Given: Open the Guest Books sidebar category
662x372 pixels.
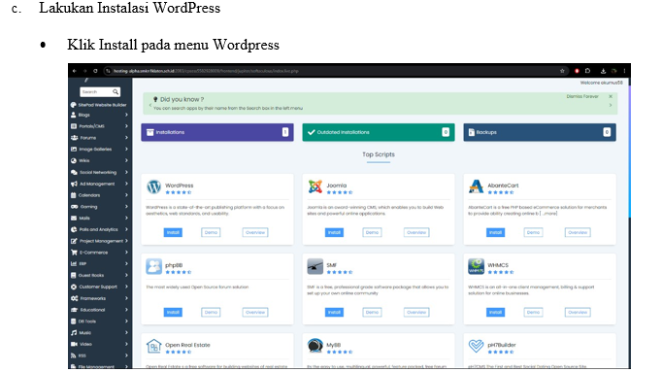Looking at the screenshot, I should pos(100,275).
